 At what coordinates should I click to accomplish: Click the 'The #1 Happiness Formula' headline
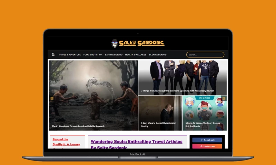tap(78, 126)
